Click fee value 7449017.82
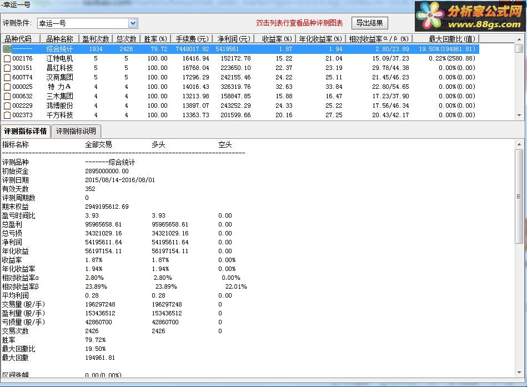The width and height of the screenshot is (527, 387). (192, 49)
